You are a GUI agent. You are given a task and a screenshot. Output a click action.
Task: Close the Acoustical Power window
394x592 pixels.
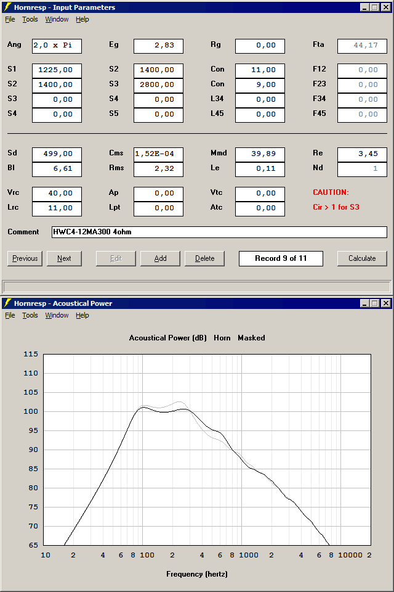tap(386, 303)
